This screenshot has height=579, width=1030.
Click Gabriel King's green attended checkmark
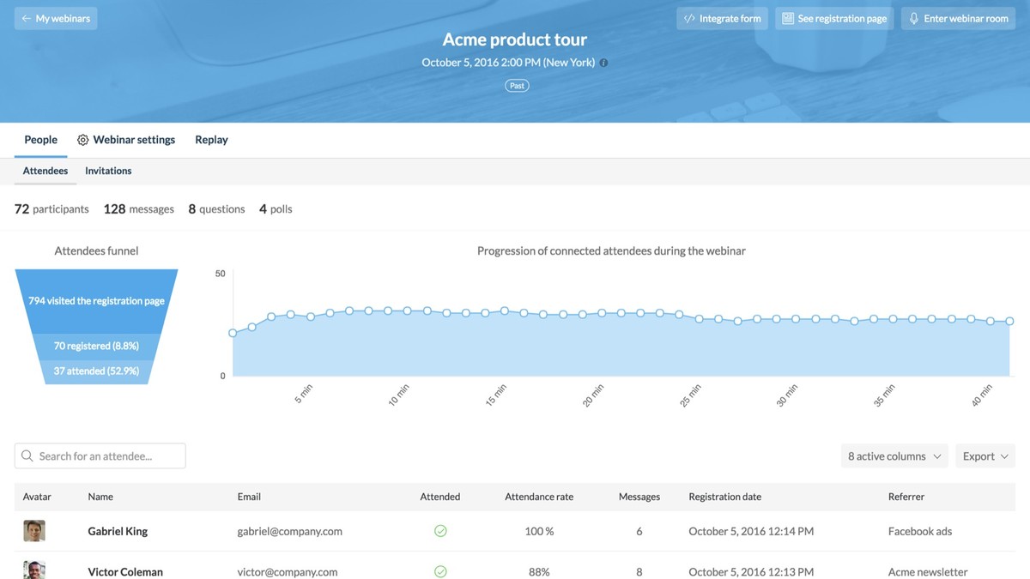pos(440,531)
